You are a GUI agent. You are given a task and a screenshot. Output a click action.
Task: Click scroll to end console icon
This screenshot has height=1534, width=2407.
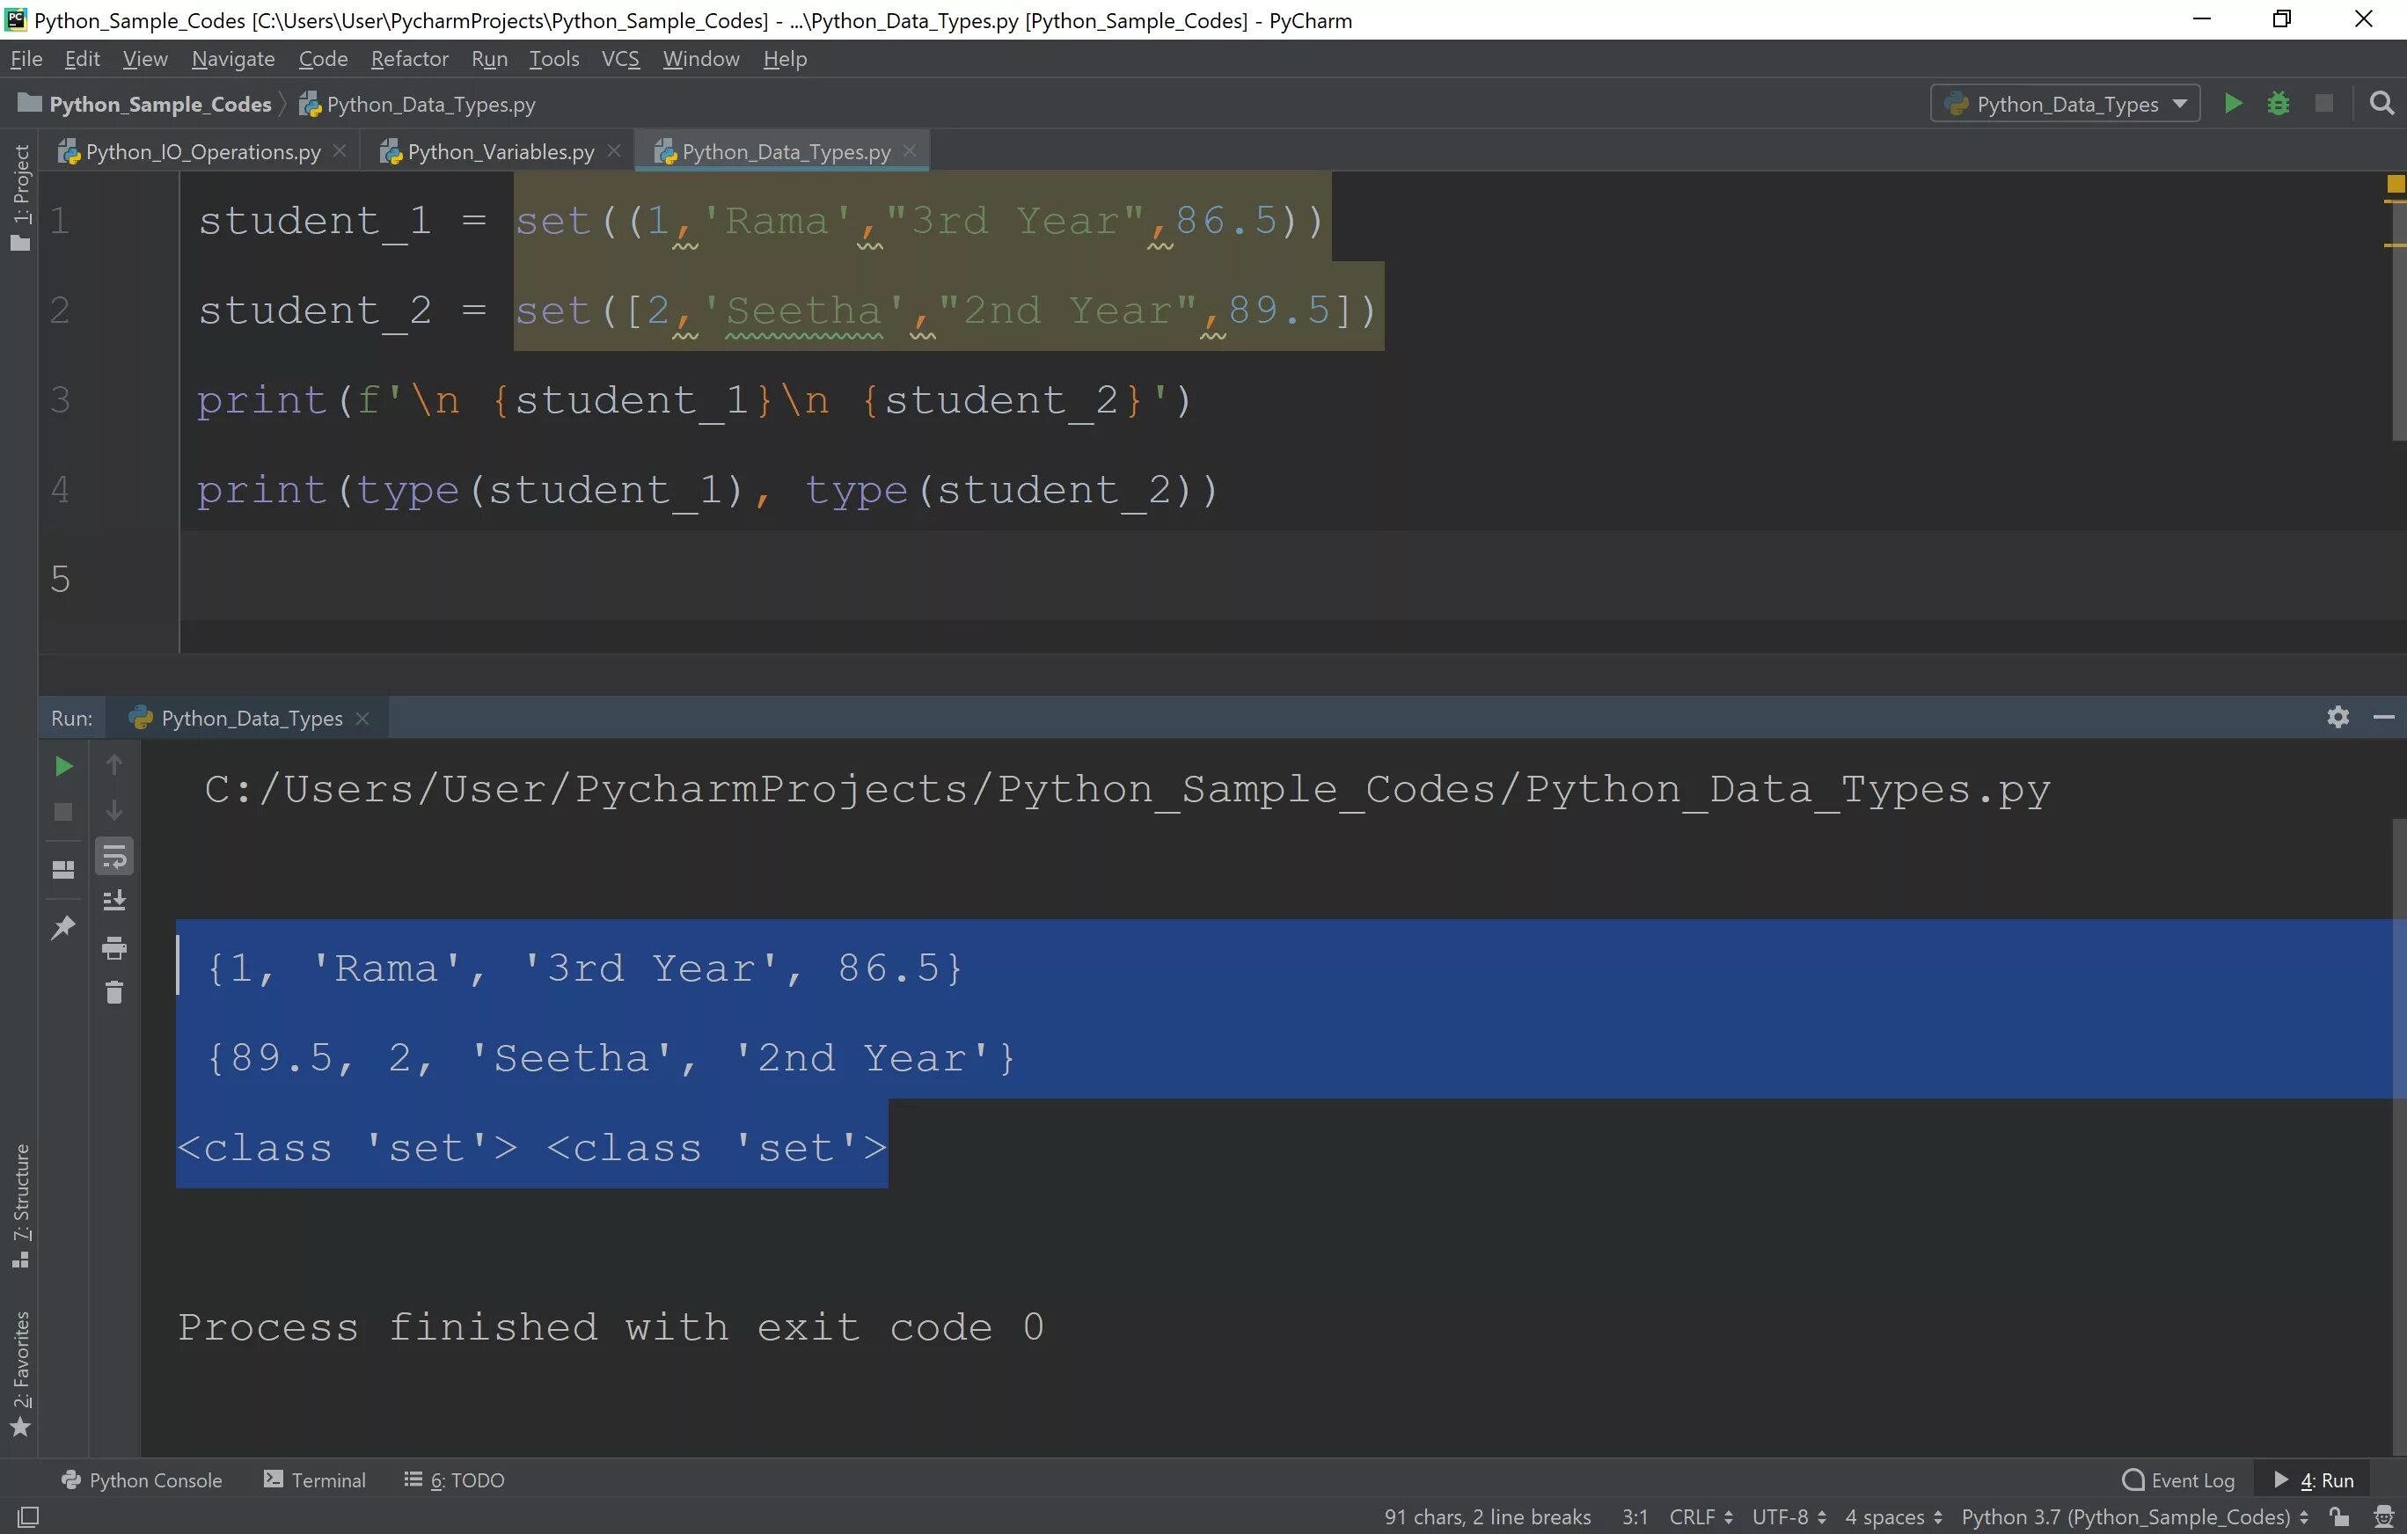click(114, 902)
